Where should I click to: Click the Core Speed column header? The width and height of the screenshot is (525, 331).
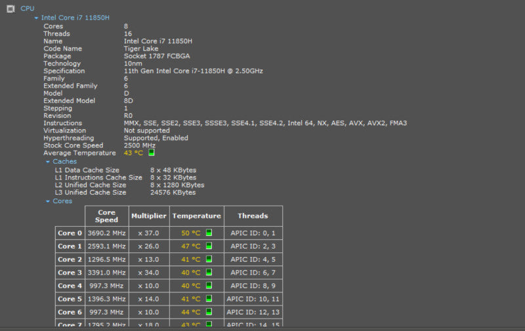pyautogui.click(x=107, y=216)
